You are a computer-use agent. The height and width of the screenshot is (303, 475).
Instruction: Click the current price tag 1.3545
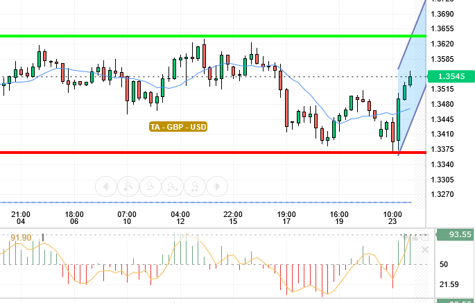point(451,76)
